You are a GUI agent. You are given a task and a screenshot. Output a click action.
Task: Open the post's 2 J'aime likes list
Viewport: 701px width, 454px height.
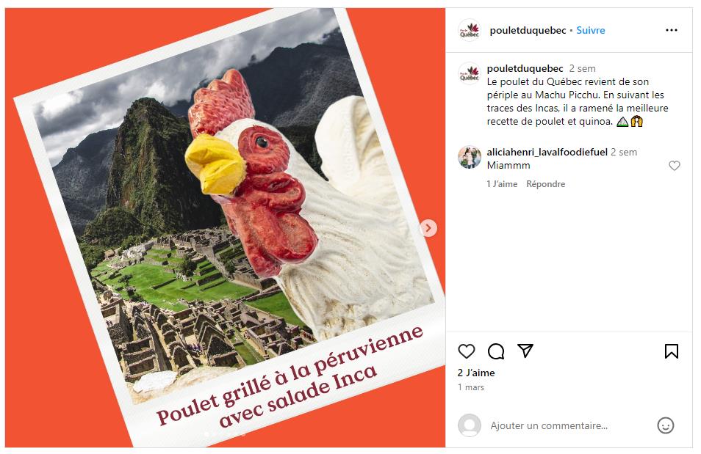pos(476,373)
